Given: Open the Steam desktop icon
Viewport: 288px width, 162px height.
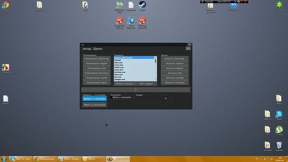Looking at the screenshot, I should pyautogui.click(x=142, y=6).
